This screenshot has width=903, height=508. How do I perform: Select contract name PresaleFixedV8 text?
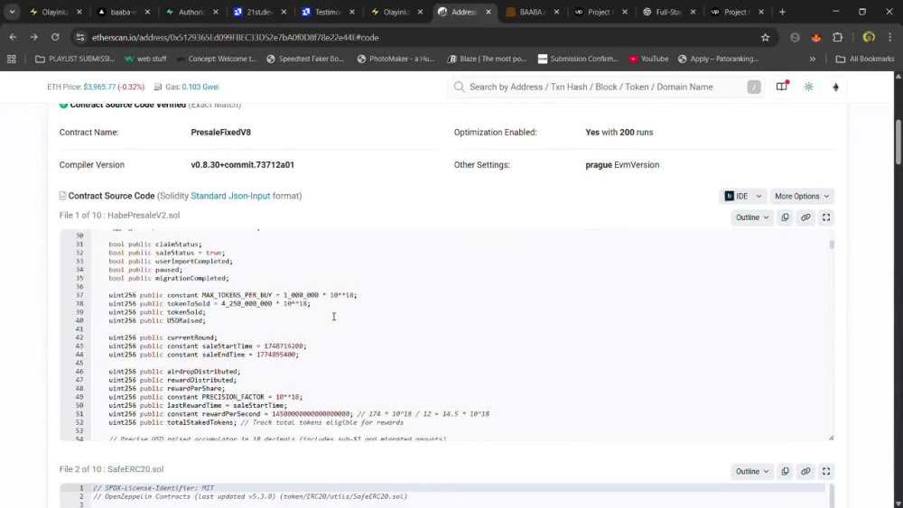tap(220, 133)
